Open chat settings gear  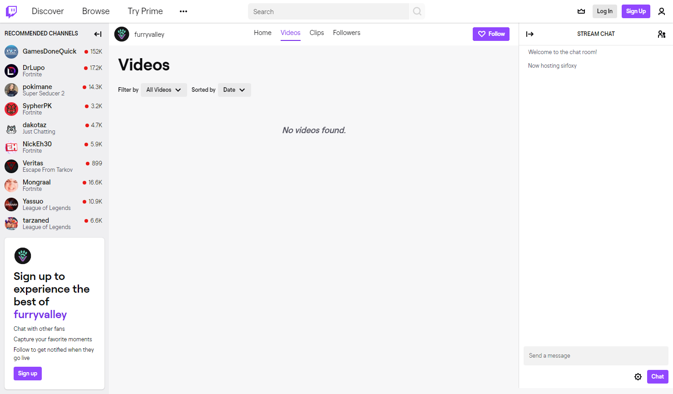[638, 376]
